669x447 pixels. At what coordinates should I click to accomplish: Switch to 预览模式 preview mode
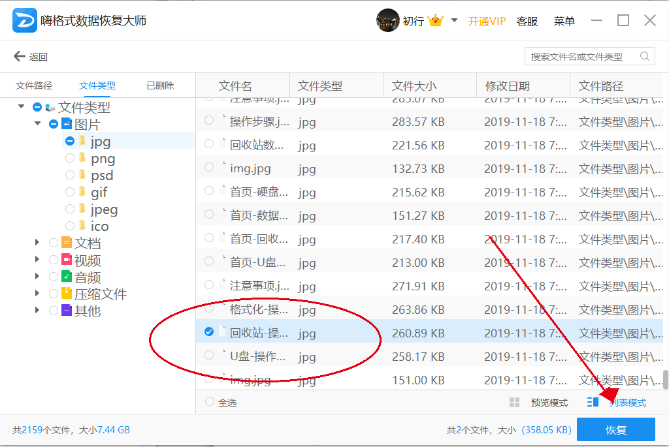[x=549, y=403]
